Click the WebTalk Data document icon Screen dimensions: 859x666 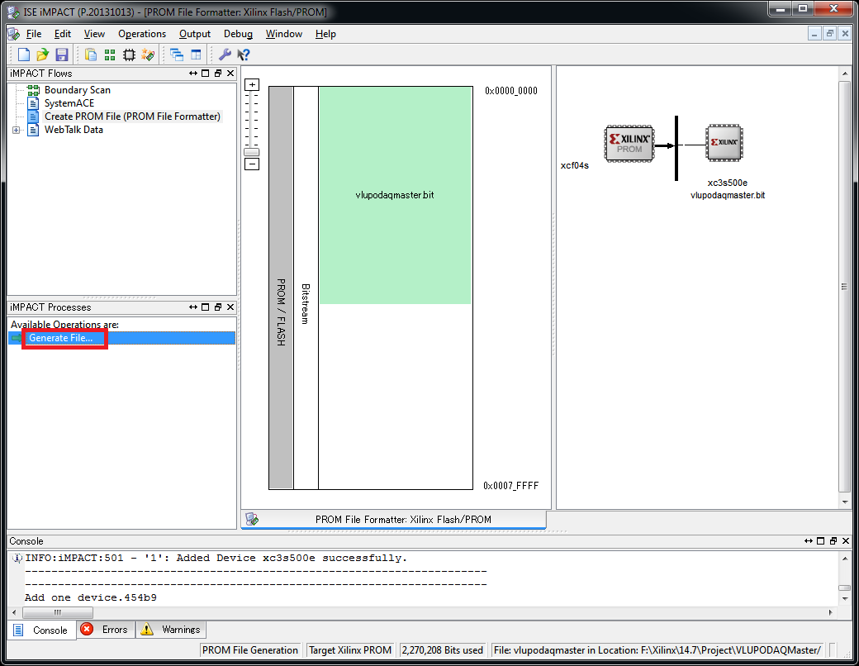(x=33, y=130)
